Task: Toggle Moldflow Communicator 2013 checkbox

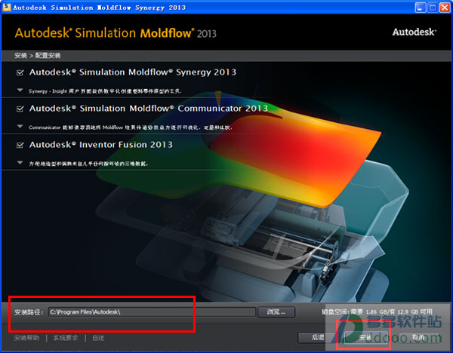Action: tap(20, 109)
